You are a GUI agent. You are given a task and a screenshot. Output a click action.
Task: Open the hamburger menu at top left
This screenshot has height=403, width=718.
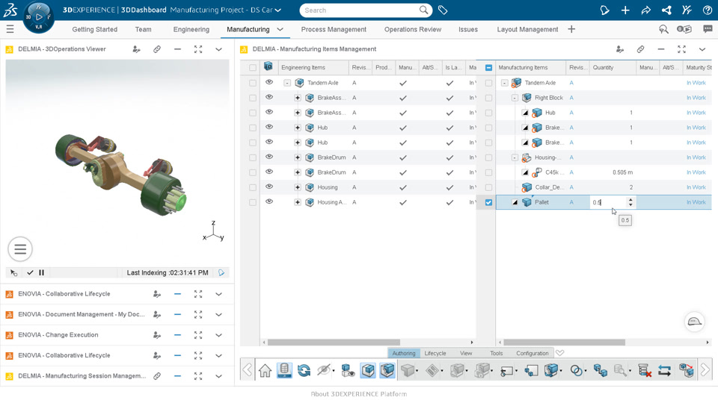[10, 29]
